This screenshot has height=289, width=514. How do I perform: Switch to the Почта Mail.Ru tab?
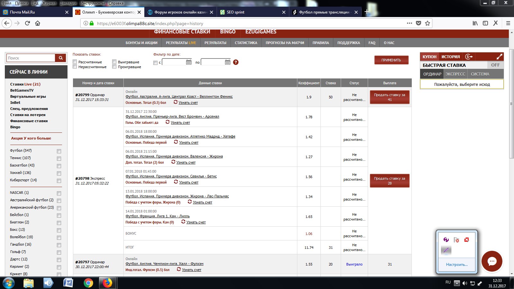pyautogui.click(x=36, y=12)
